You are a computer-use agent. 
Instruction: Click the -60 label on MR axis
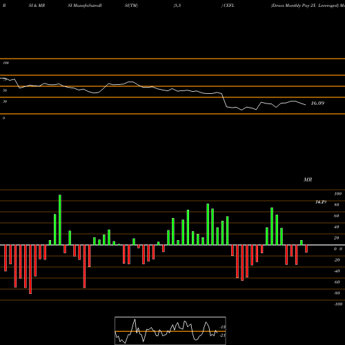pos(337,282)
